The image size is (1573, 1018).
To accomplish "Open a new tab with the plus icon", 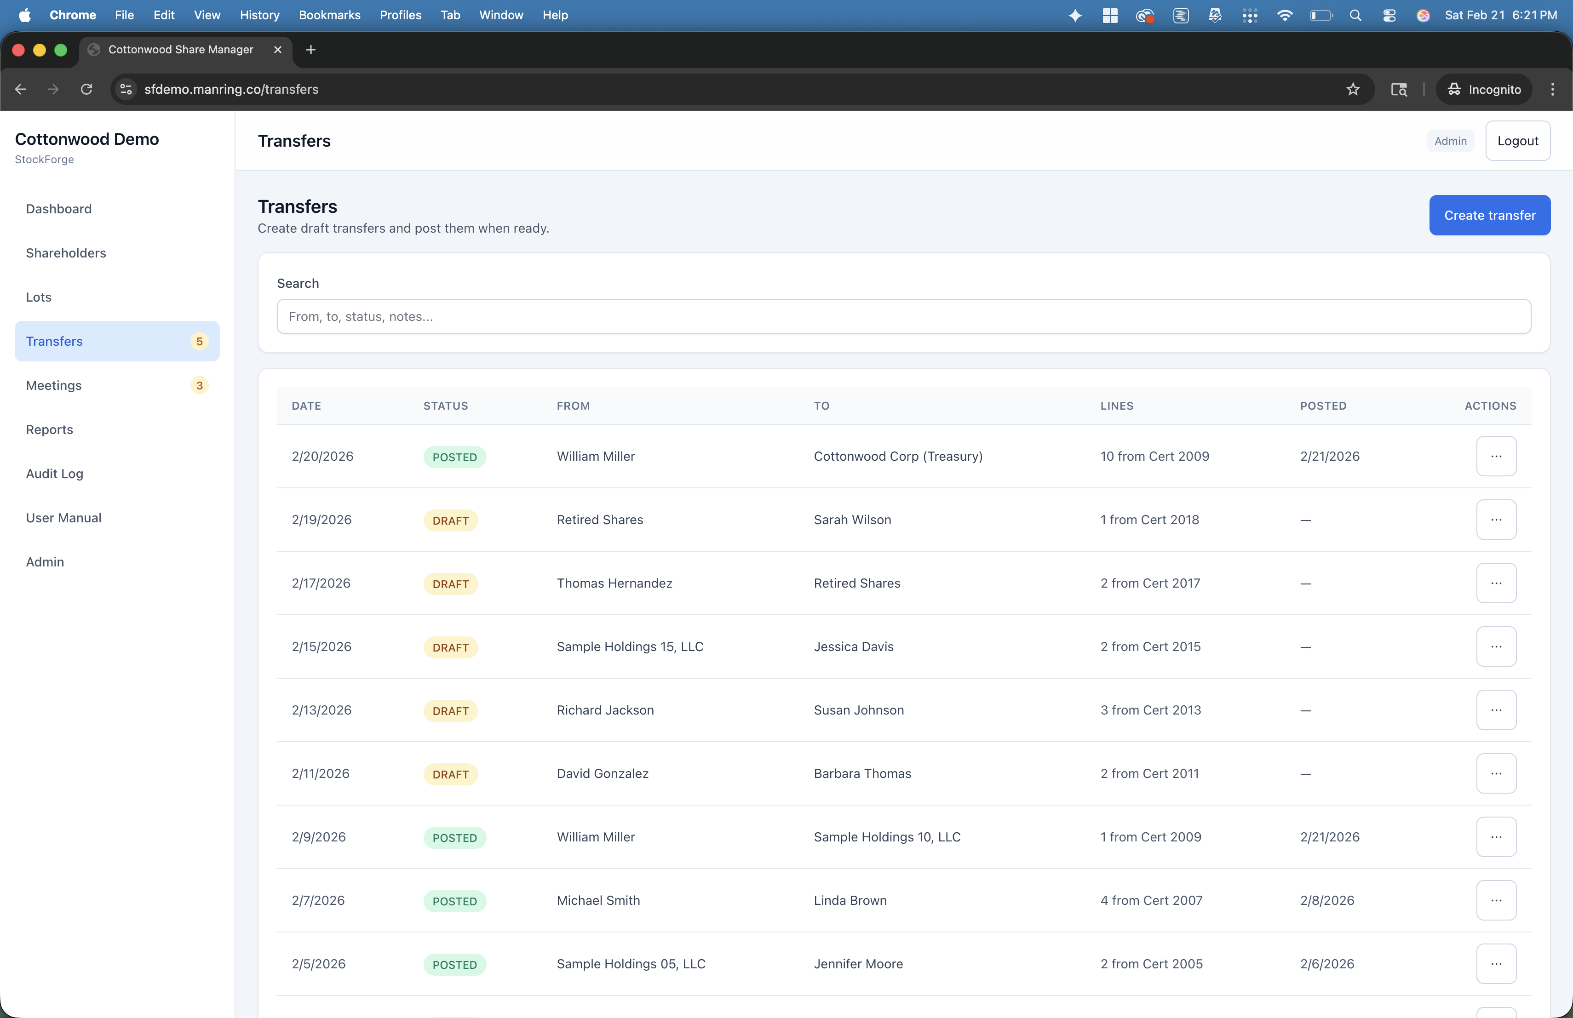I will pos(310,50).
